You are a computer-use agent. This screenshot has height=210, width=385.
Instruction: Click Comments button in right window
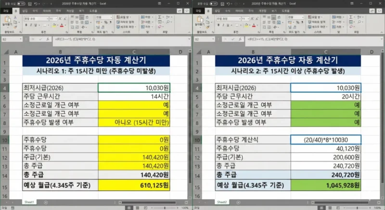(380, 11)
